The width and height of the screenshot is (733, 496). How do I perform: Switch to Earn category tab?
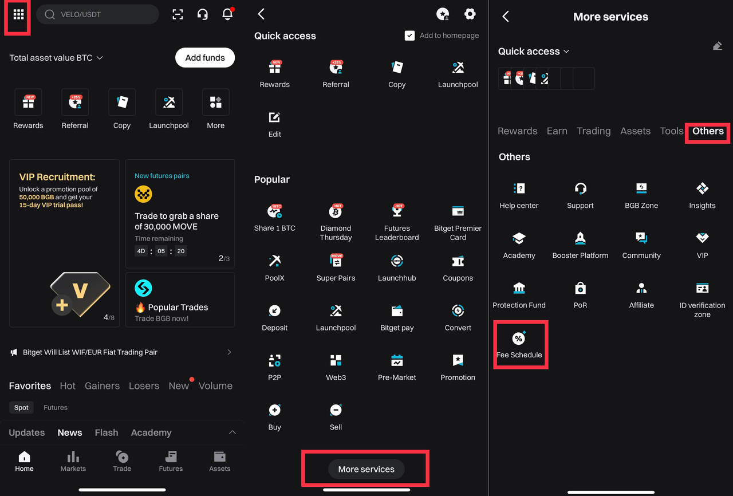point(557,131)
